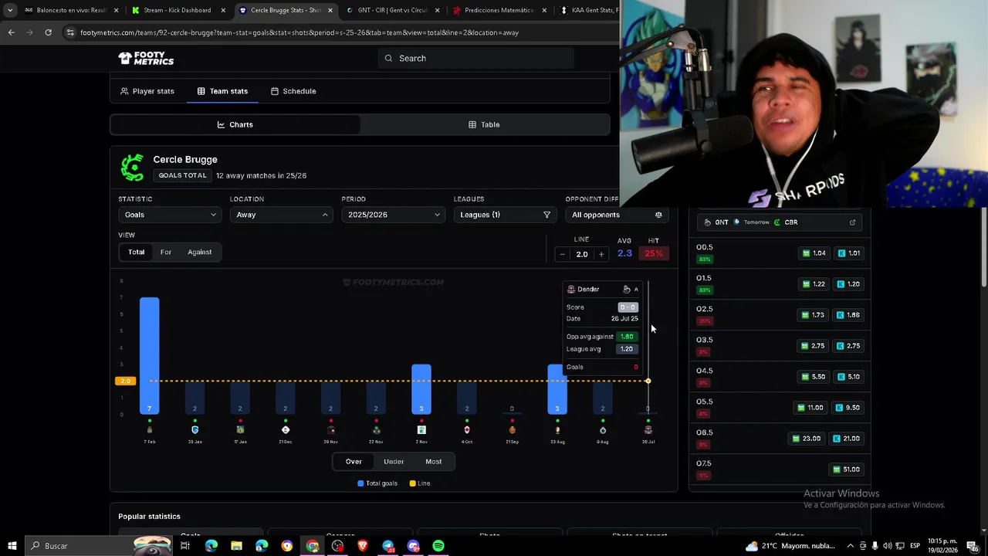Click Dender crest under 26 Jul
This screenshot has width=988, height=556.
point(648,430)
